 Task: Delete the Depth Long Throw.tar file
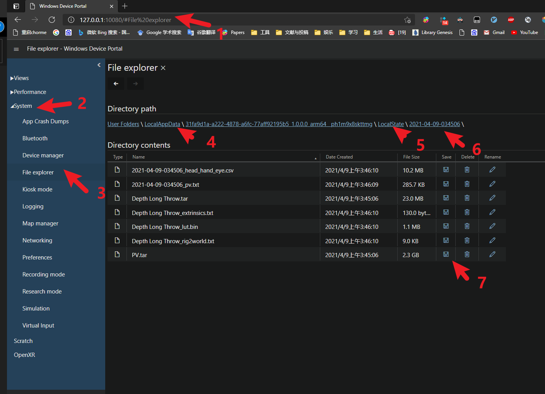467,198
